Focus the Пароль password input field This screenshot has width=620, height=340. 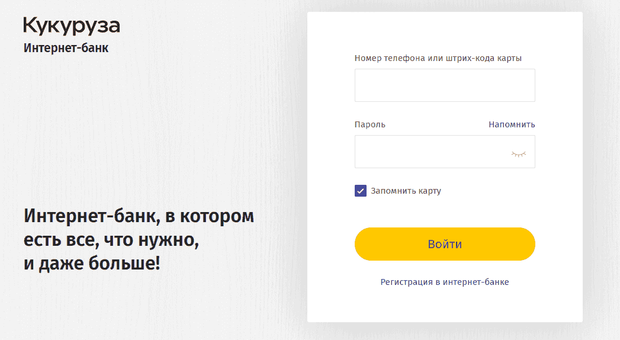point(432,152)
